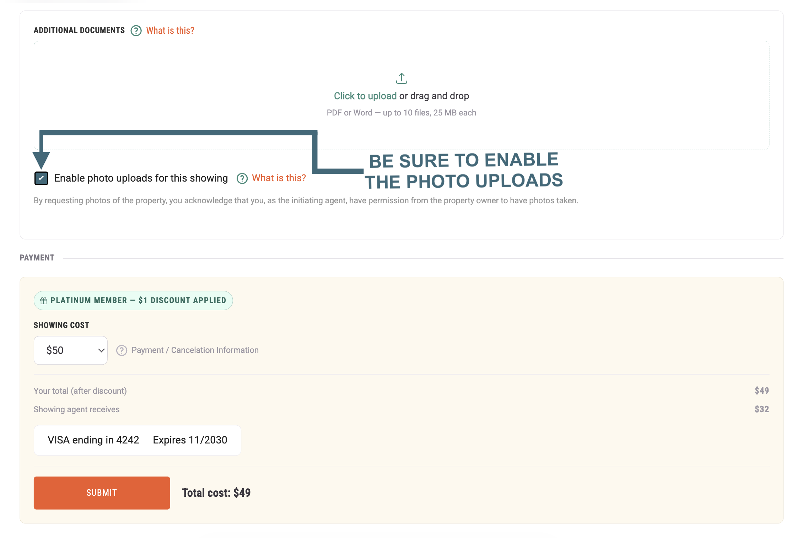
Task: Click the gift icon in Platinum badge
Action: [44, 301]
